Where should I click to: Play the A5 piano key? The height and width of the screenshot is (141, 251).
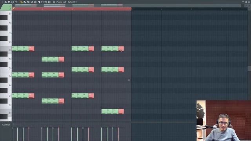pyautogui.click(x=9, y=23)
